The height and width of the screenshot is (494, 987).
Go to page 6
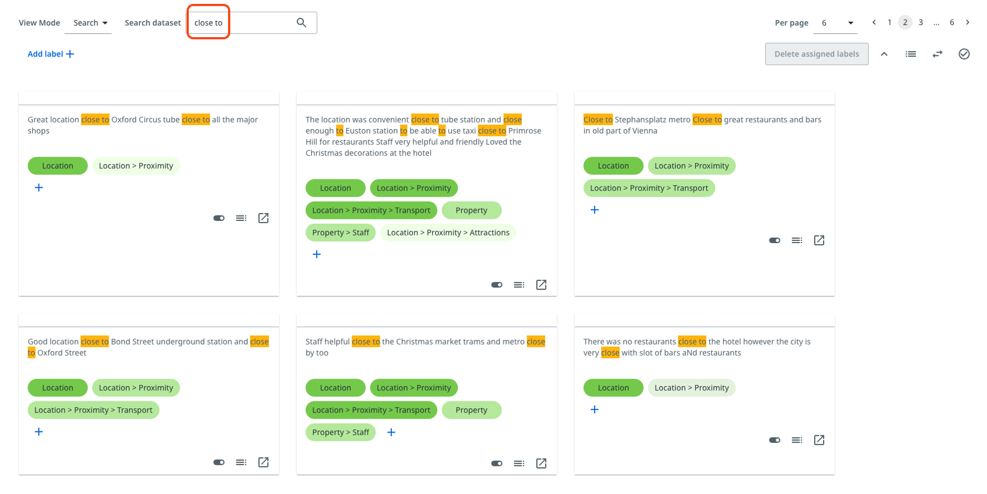(952, 23)
